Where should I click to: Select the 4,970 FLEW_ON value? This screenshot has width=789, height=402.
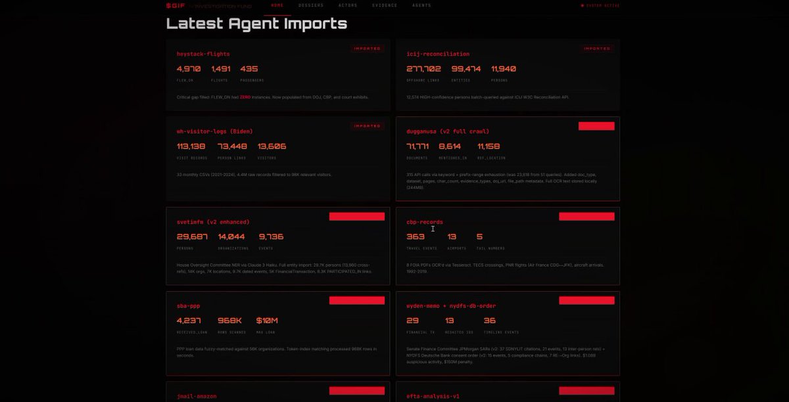(x=189, y=69)
